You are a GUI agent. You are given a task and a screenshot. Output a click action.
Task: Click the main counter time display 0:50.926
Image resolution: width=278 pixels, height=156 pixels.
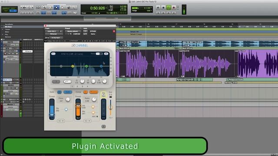[x=97, y=8]
